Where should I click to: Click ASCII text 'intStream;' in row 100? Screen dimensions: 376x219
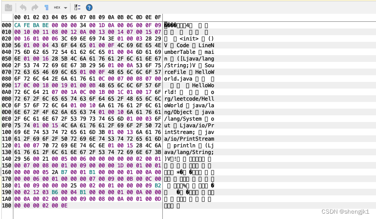[x=180, y=132]
